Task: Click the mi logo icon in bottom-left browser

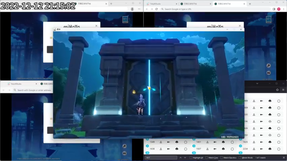Action: pyautogui.click(x=124, y=153)
